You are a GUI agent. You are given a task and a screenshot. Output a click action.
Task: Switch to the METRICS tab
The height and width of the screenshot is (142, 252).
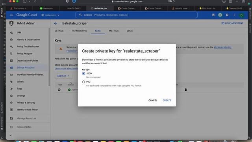[114, 31]
